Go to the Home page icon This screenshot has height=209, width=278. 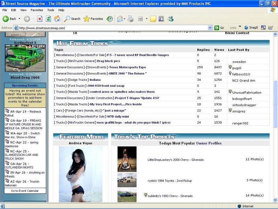[57, 19]
